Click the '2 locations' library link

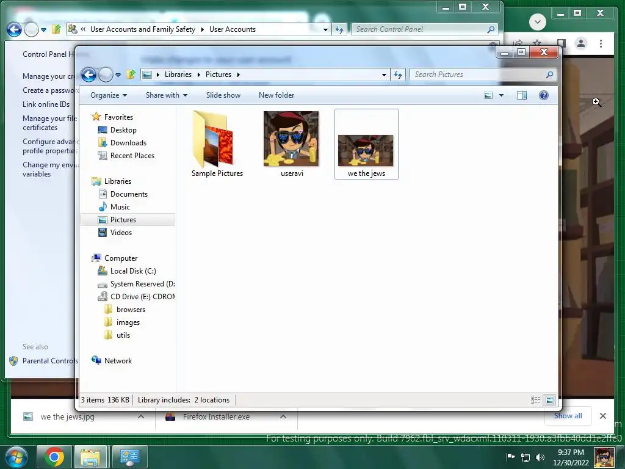coord(212,400)
